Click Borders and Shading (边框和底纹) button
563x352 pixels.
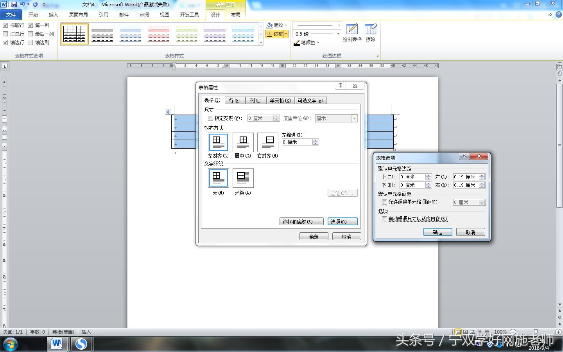301,222
